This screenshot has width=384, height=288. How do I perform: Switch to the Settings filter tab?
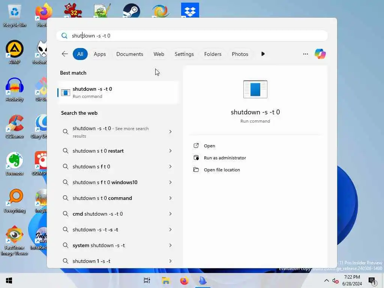184,54
